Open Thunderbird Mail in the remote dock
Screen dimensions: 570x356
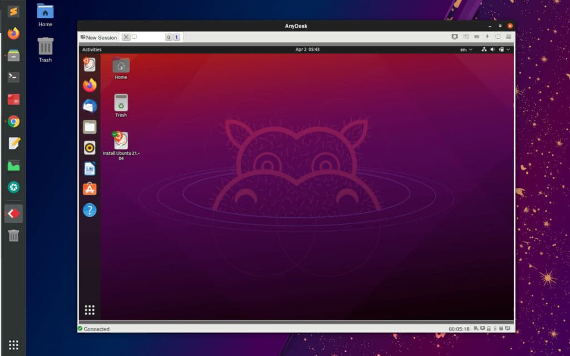[x=90, y=106]
